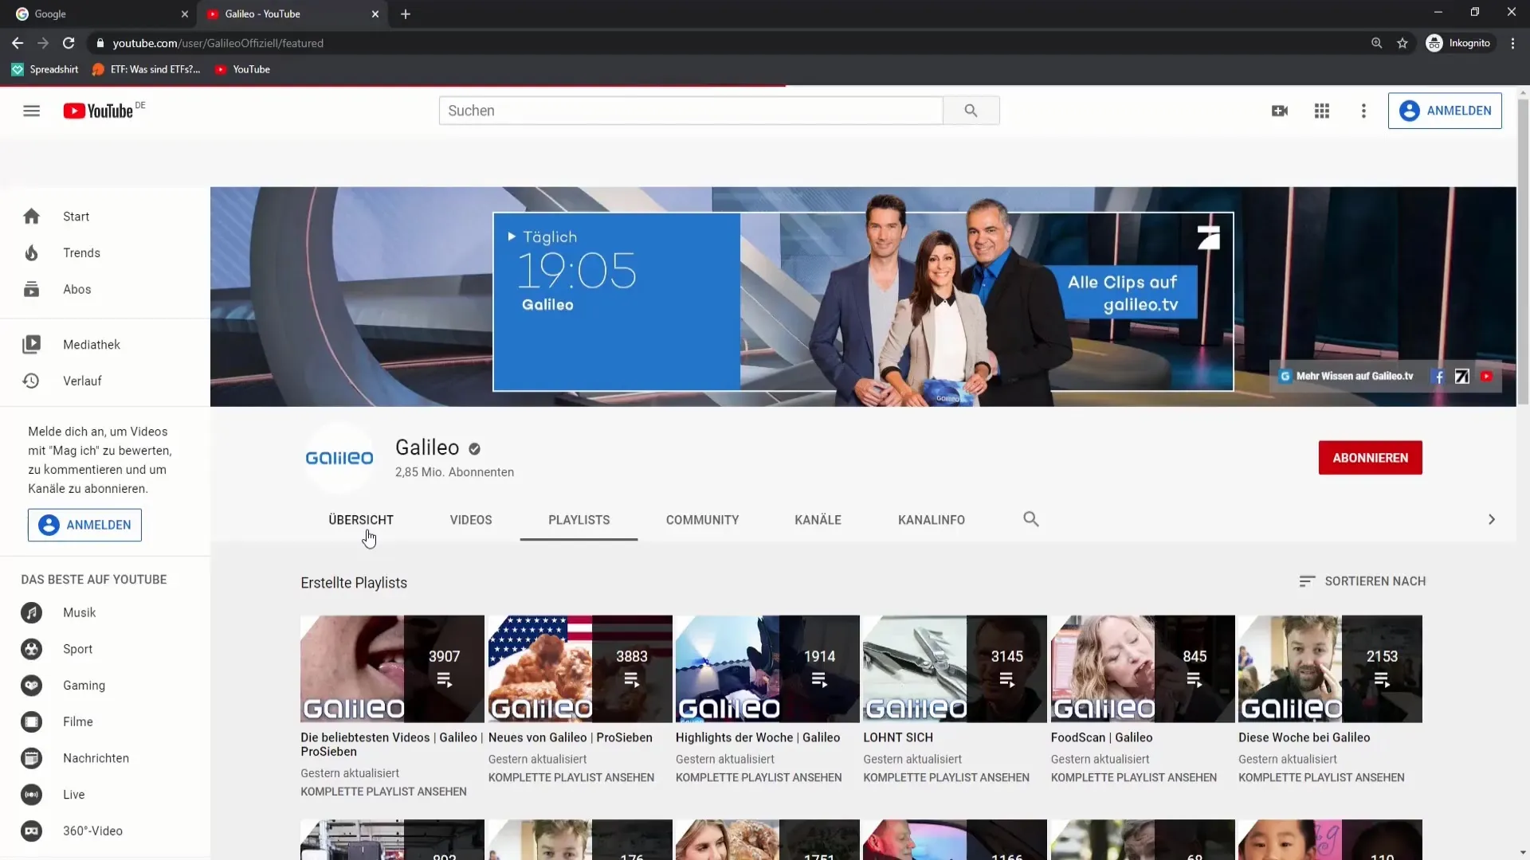1530x860 pixels.
Task: Click browser back arrow
Action: point(18,43)
